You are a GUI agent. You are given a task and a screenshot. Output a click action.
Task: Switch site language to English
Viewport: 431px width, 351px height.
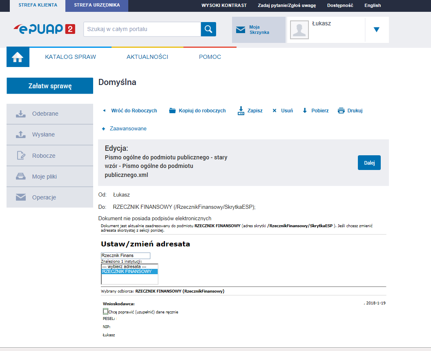coord(372,6)
